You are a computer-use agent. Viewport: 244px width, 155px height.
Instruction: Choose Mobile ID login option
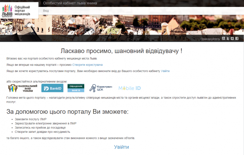point(130,88)
